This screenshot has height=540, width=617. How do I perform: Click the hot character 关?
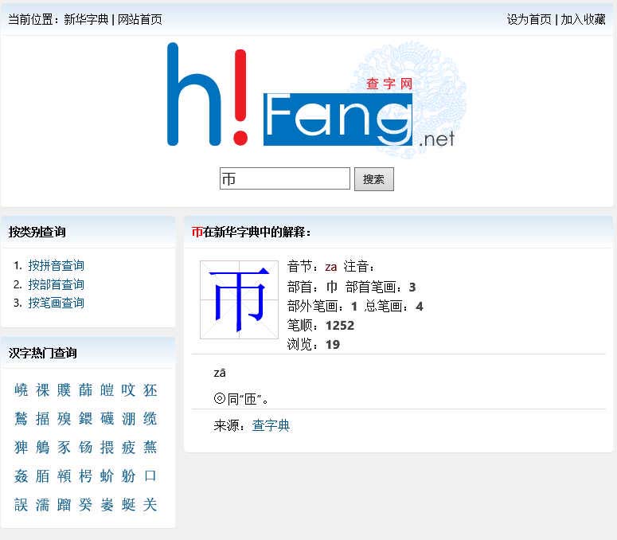150,504
